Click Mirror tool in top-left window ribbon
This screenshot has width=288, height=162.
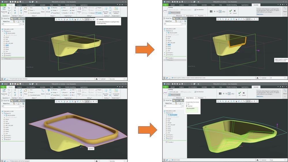coord(85,8)
